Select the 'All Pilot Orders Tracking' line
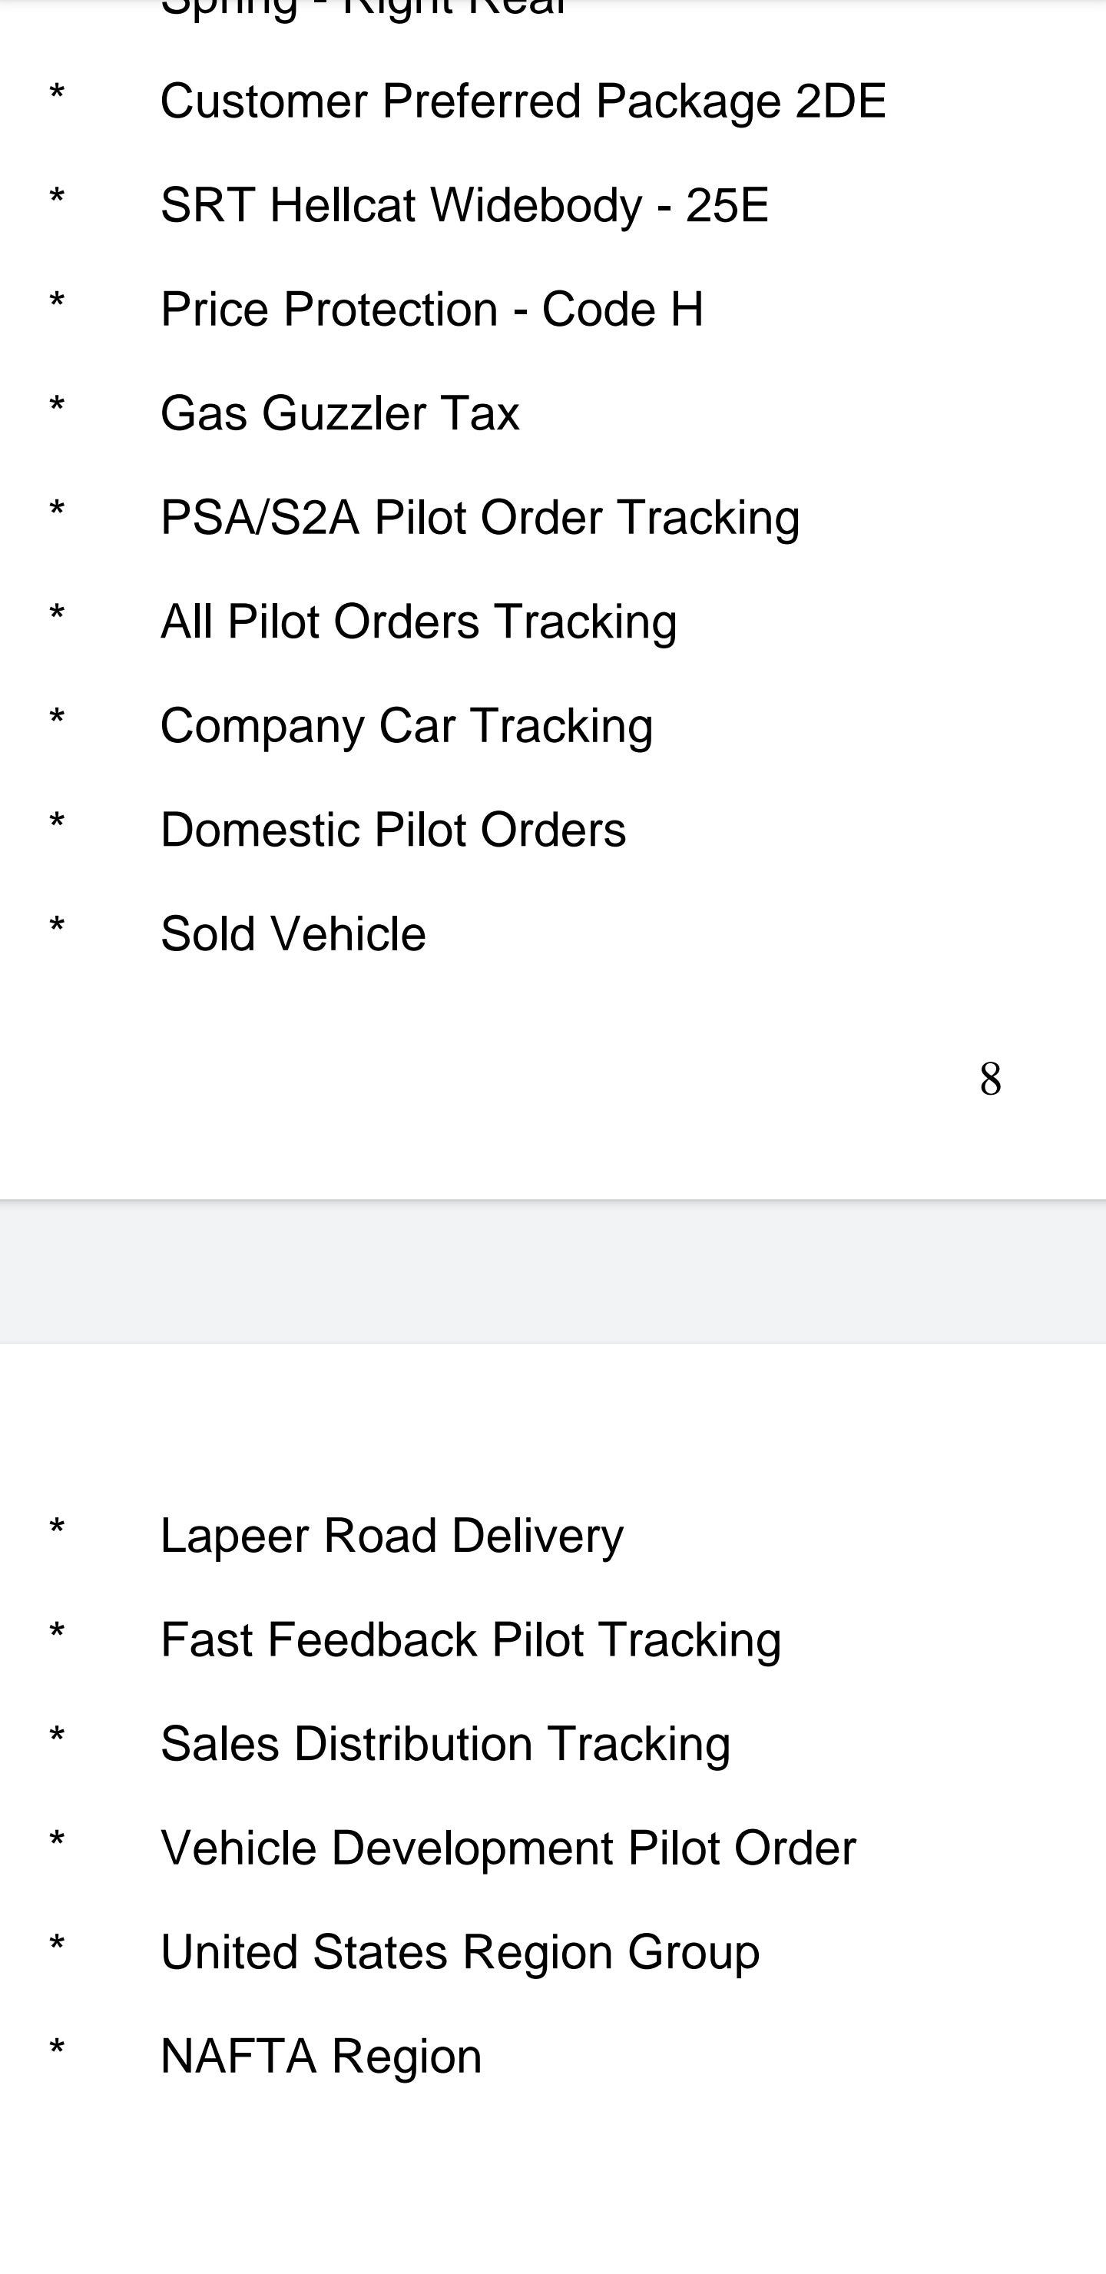 [419, 622]
